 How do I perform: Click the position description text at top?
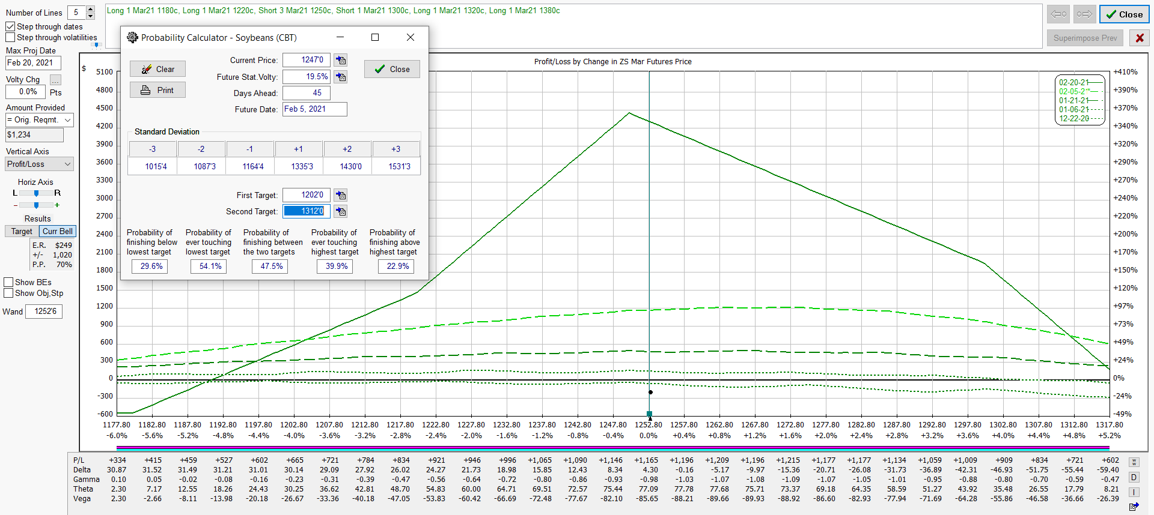333,10
